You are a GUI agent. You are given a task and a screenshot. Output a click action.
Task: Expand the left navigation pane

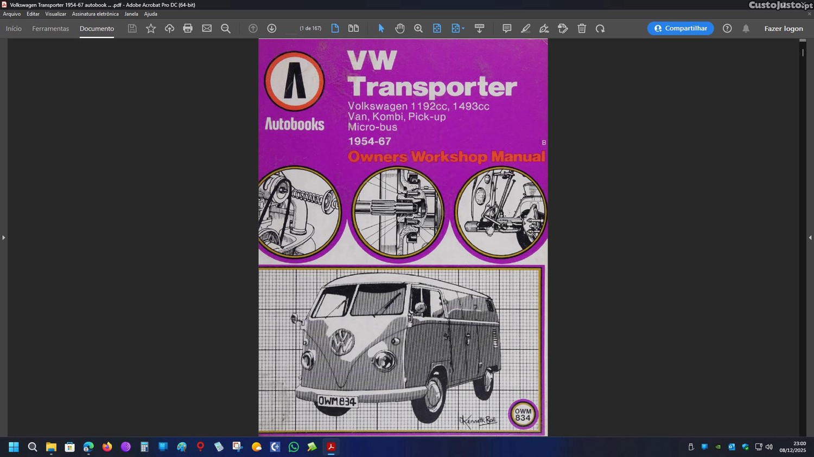(4, 237)
